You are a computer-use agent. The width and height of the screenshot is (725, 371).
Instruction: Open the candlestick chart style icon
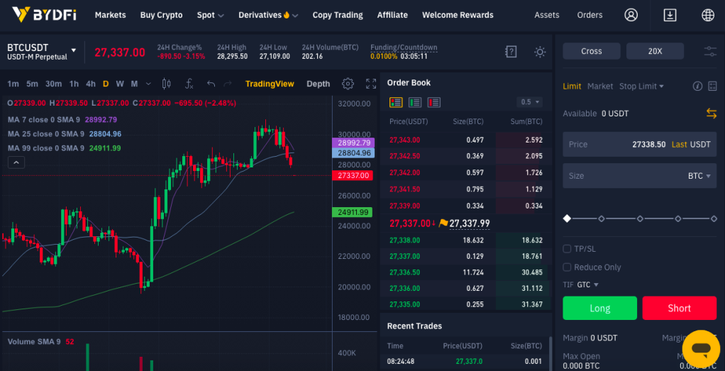pyautogui.click(x=167, y=84)
